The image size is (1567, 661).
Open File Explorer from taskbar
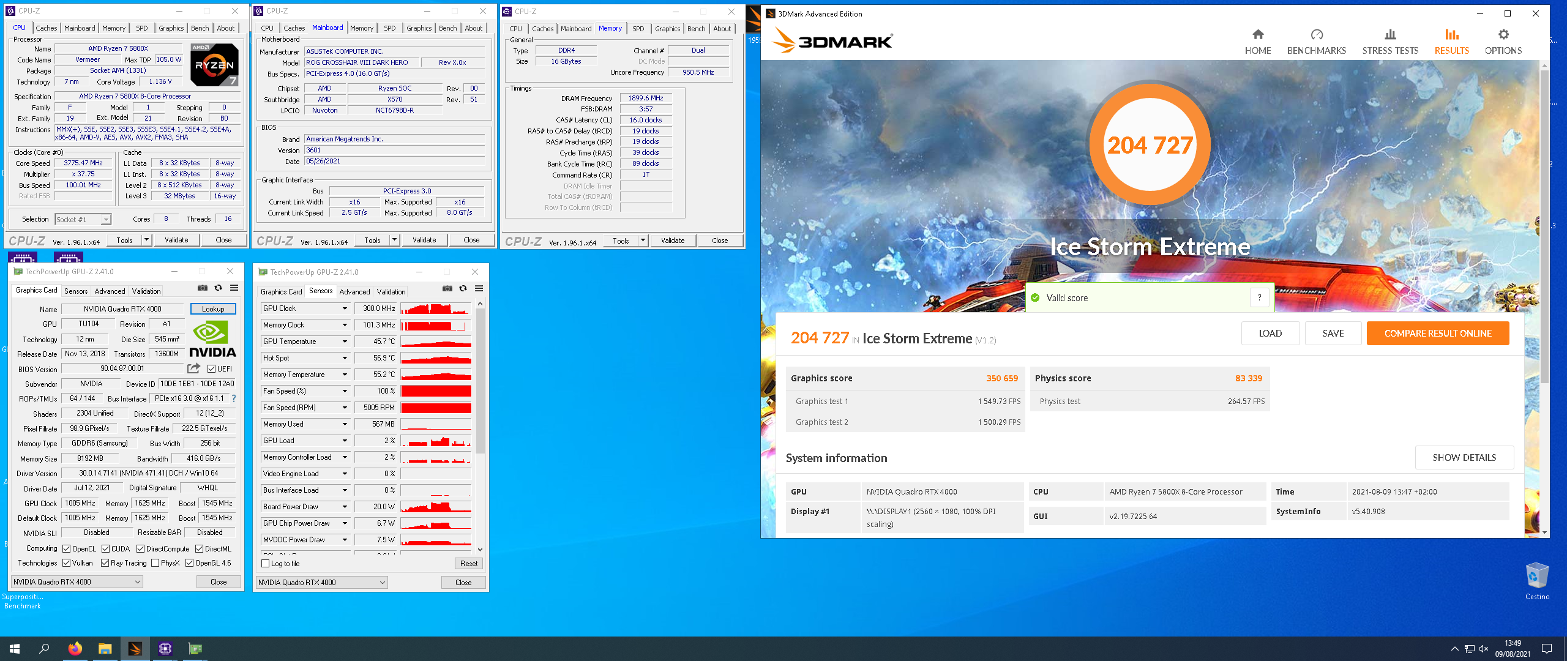[x=105, y=649]
